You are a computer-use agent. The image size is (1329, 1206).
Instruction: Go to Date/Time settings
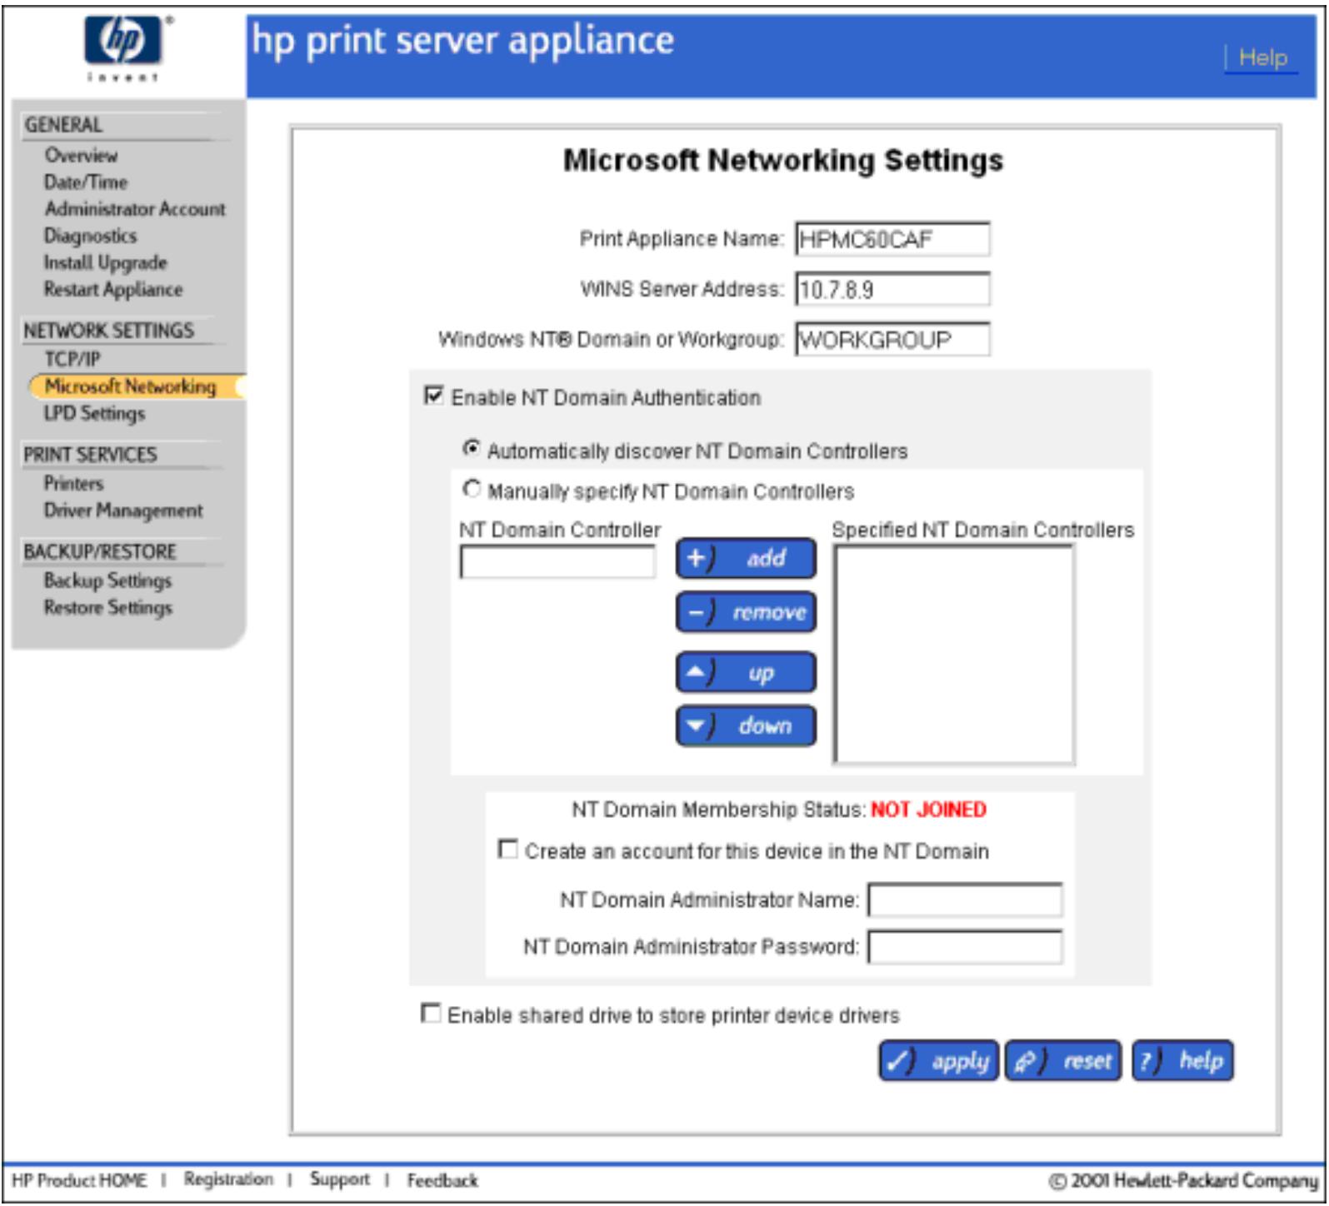pyautogui.click(x=86, y=182)
